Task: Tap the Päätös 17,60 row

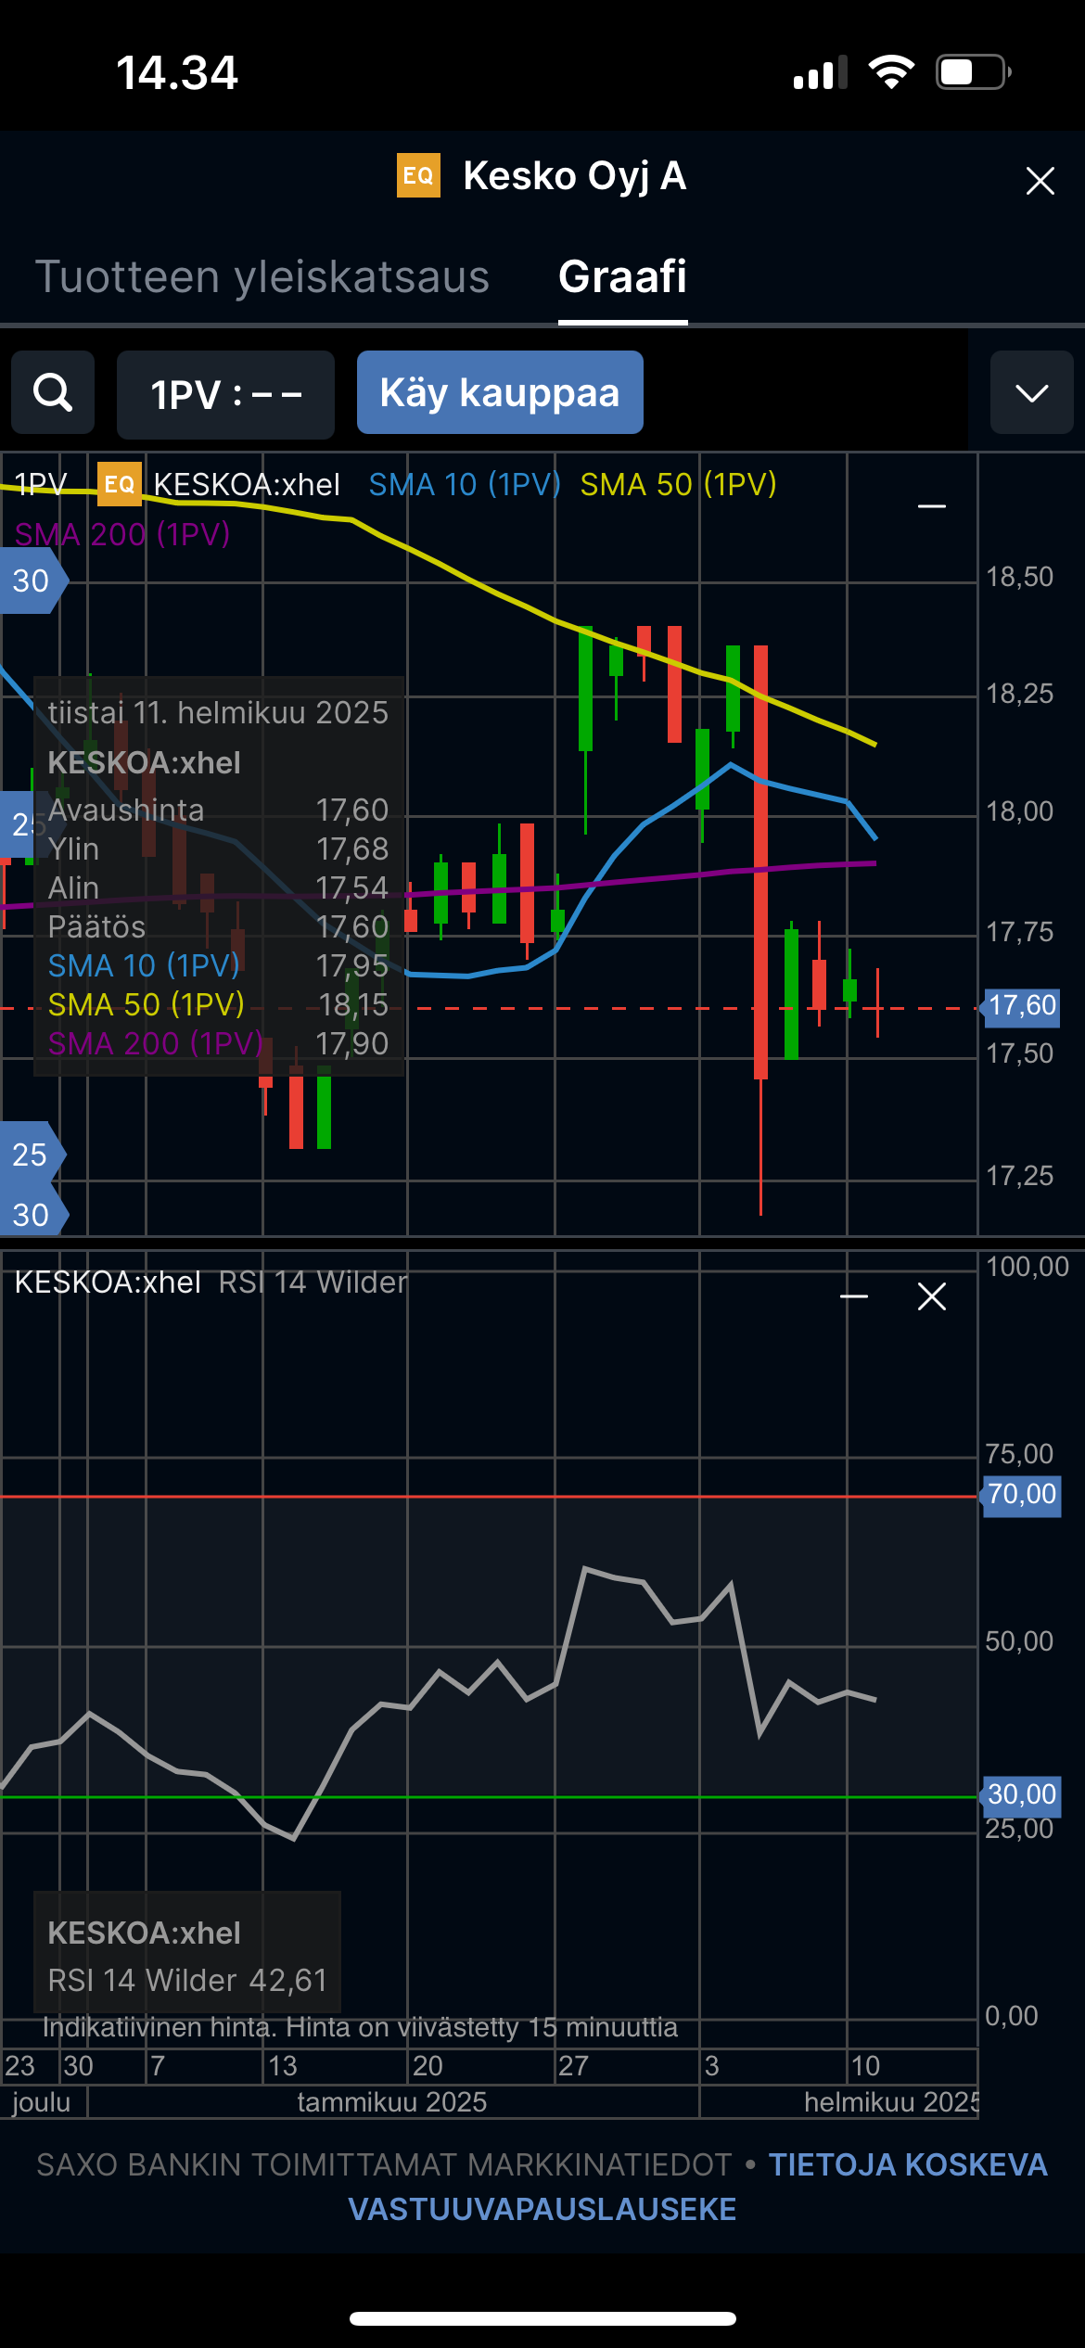Action: [218, 927]
